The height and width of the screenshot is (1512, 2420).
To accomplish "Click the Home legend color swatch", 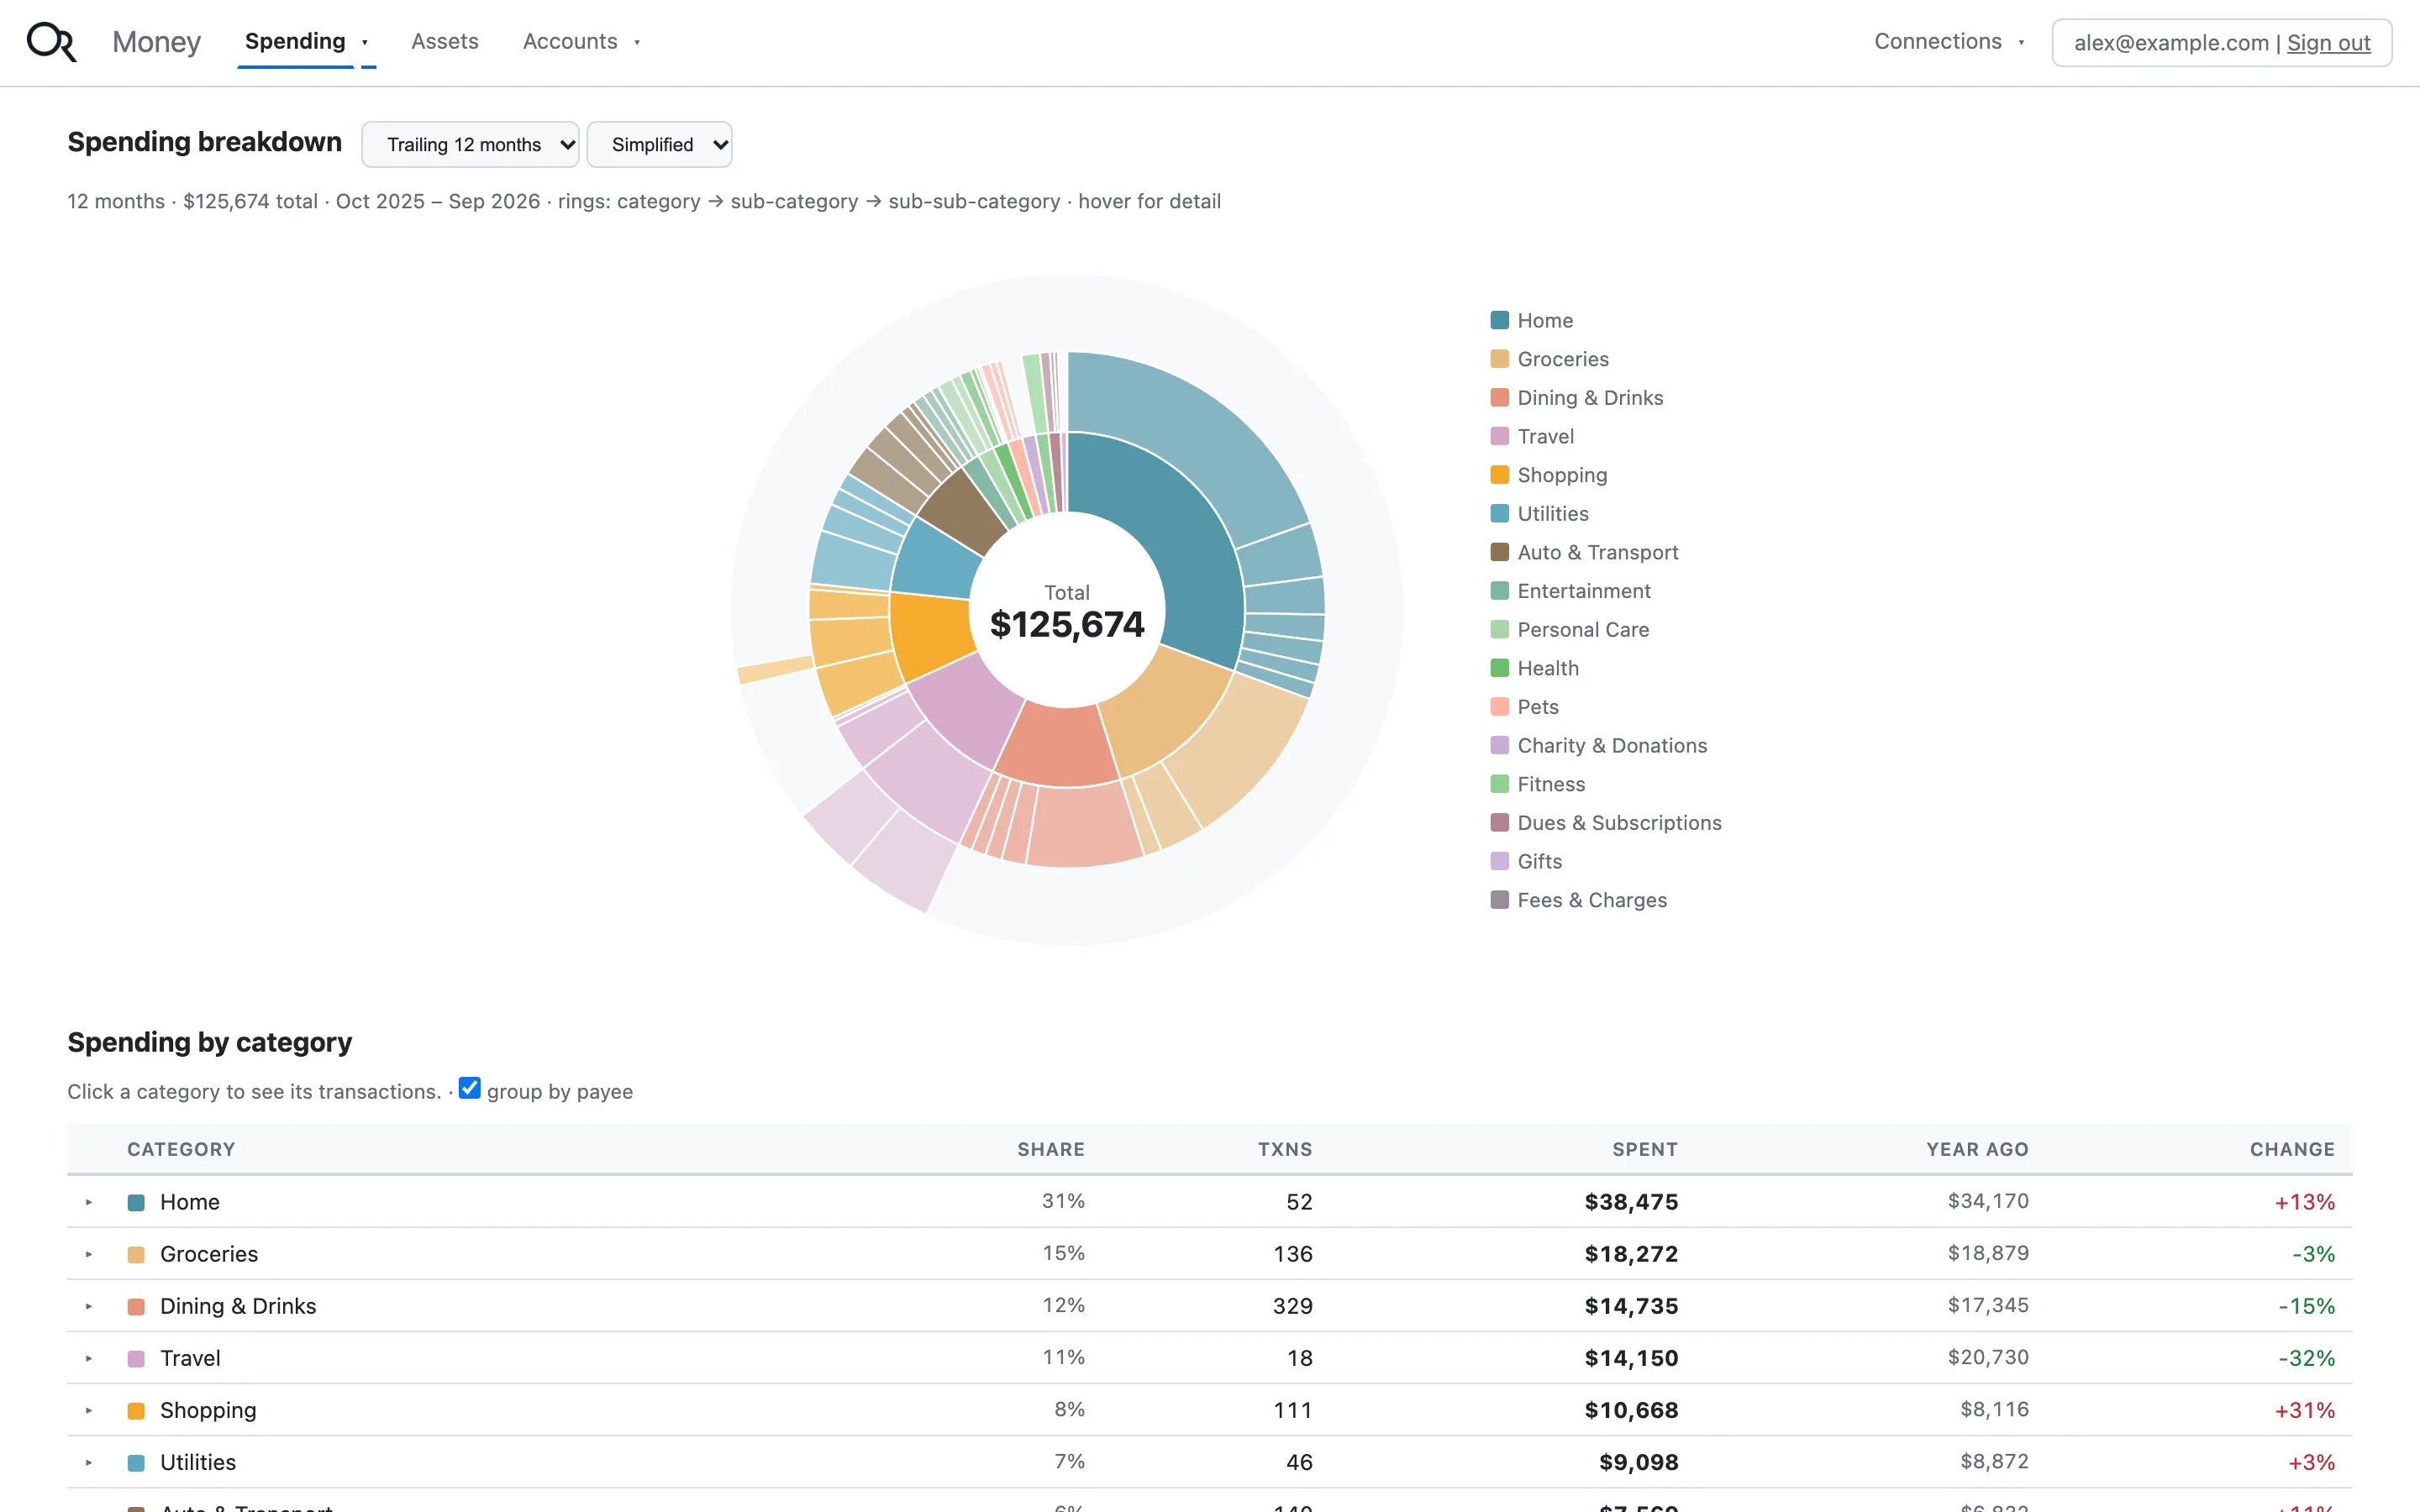I will click(x=1499, y=320).
